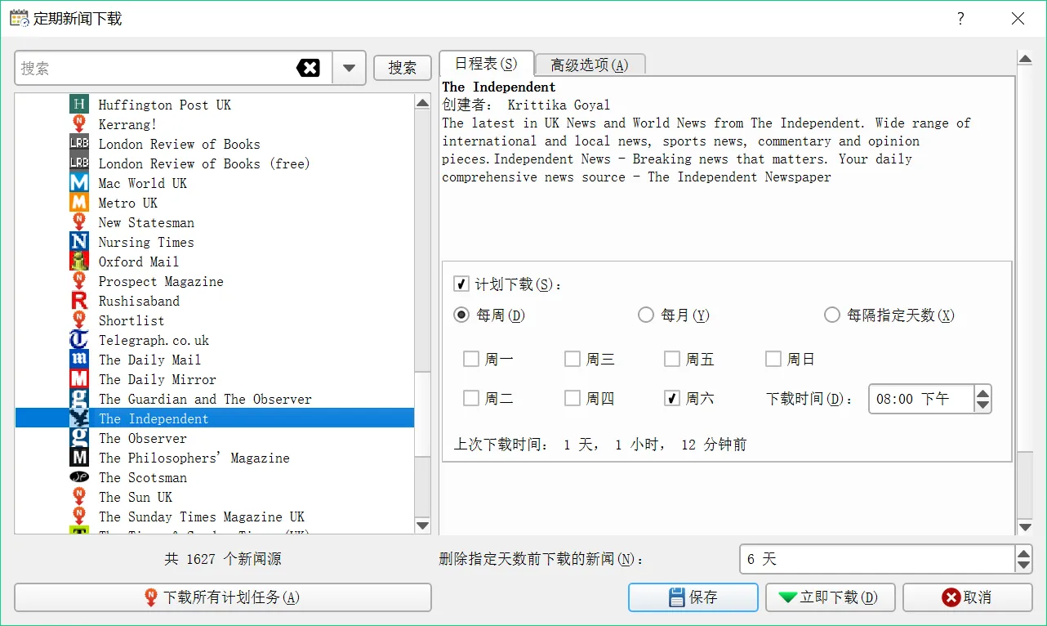Click the Shortlist icon
This screenshot has width=1047, height=626.
(79, 320)
